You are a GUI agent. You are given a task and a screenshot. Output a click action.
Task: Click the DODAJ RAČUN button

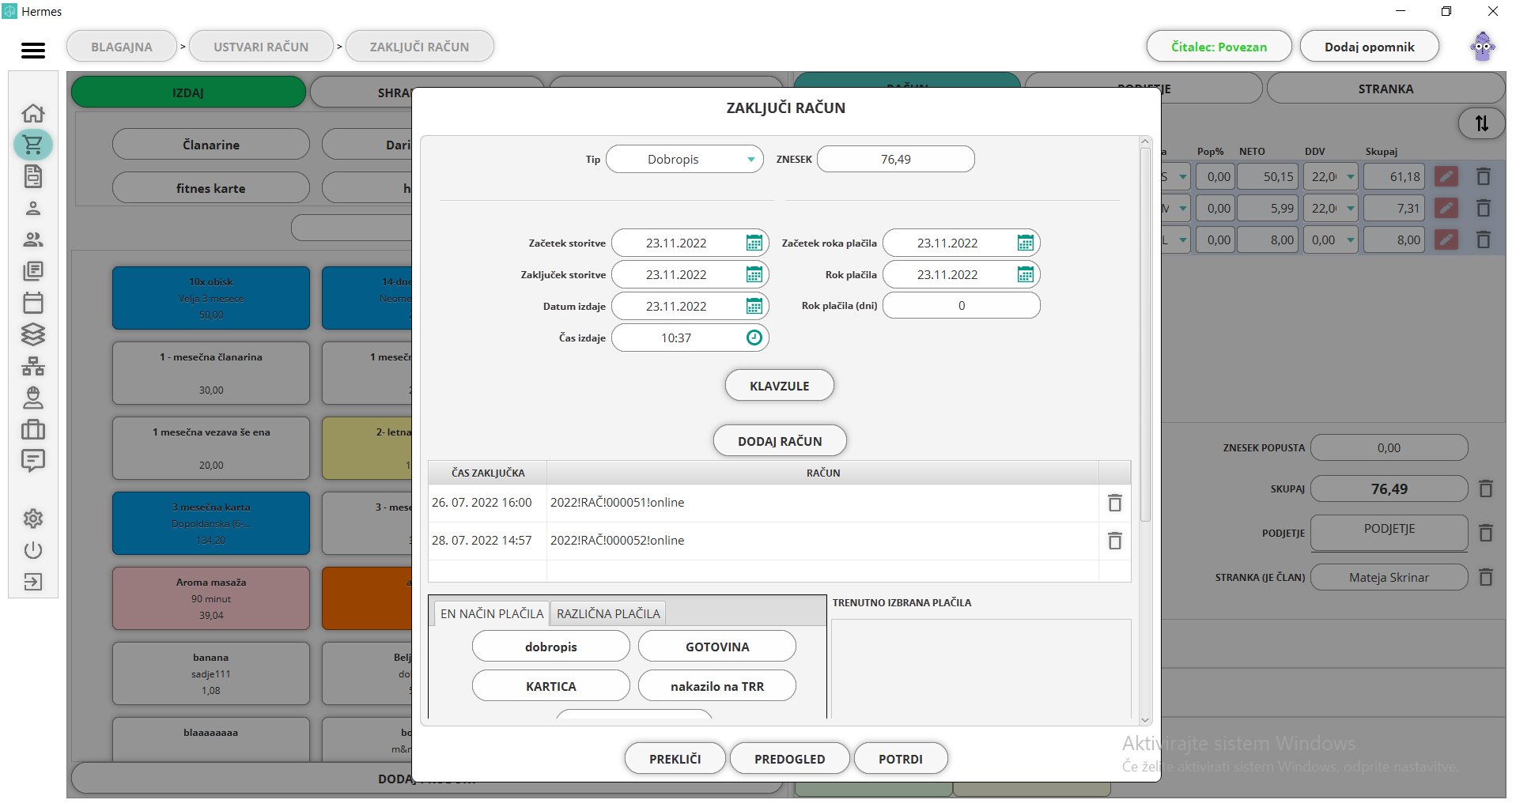pos(780,441)
